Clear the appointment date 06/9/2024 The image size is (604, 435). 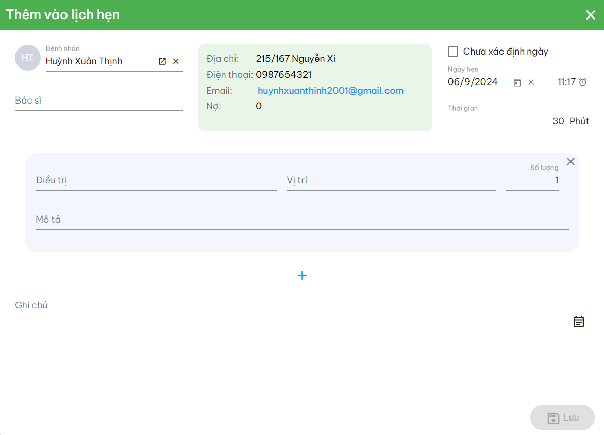531,82
